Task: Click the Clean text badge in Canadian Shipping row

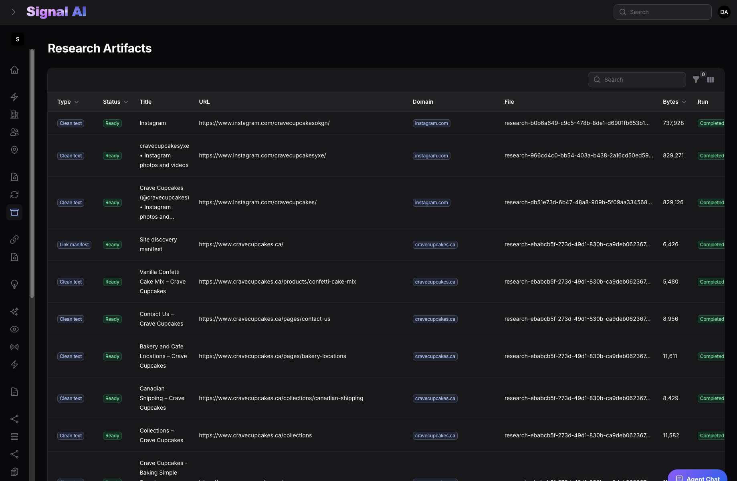Action: [x=71, y=398]
